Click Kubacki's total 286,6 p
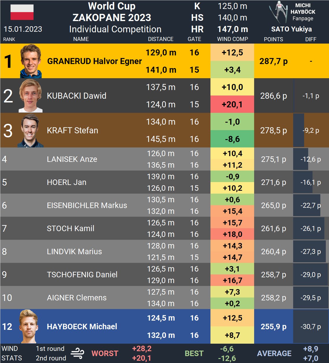The height and width of the screenshot is (363, 329). [273, 96]
